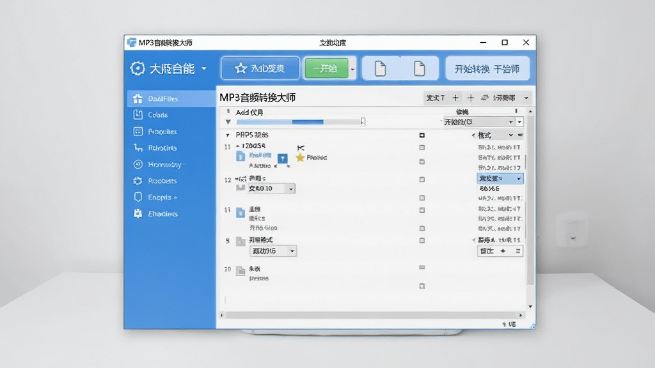Click the blue upload arrow icon
The height and width of the screenshot is (368, 655).
(x=283, y=158)
